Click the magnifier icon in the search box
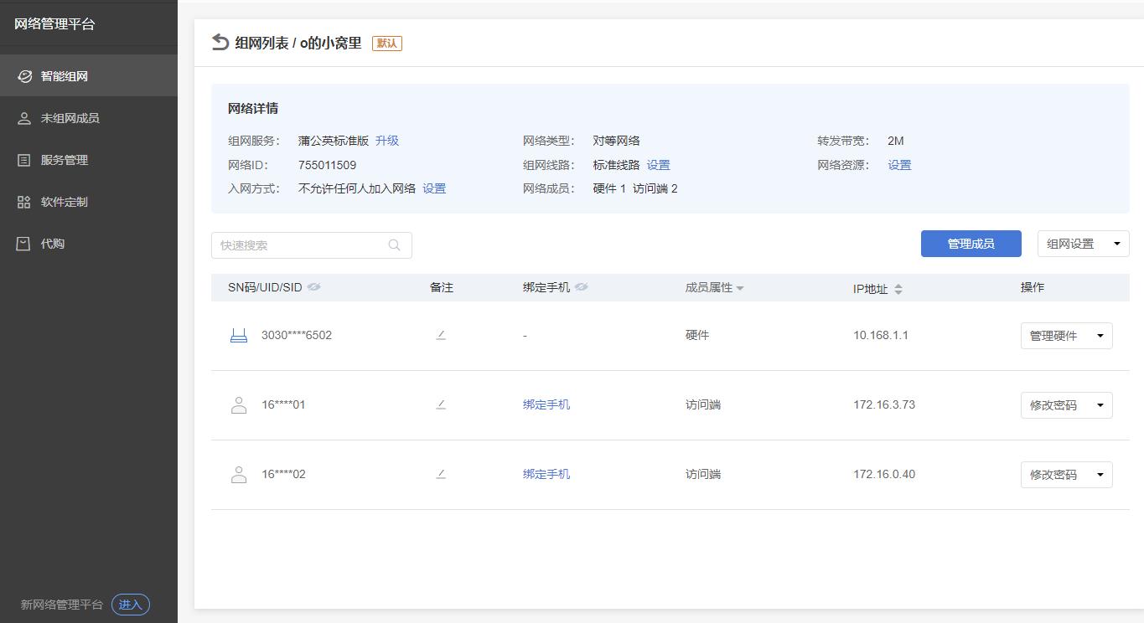The width and height of the screenshot is (1144, 623). coord(394,245)
